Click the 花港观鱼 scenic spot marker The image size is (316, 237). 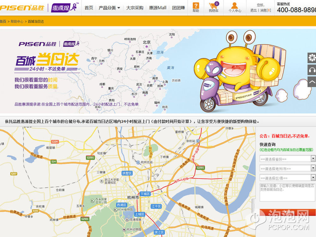(127, 220)
